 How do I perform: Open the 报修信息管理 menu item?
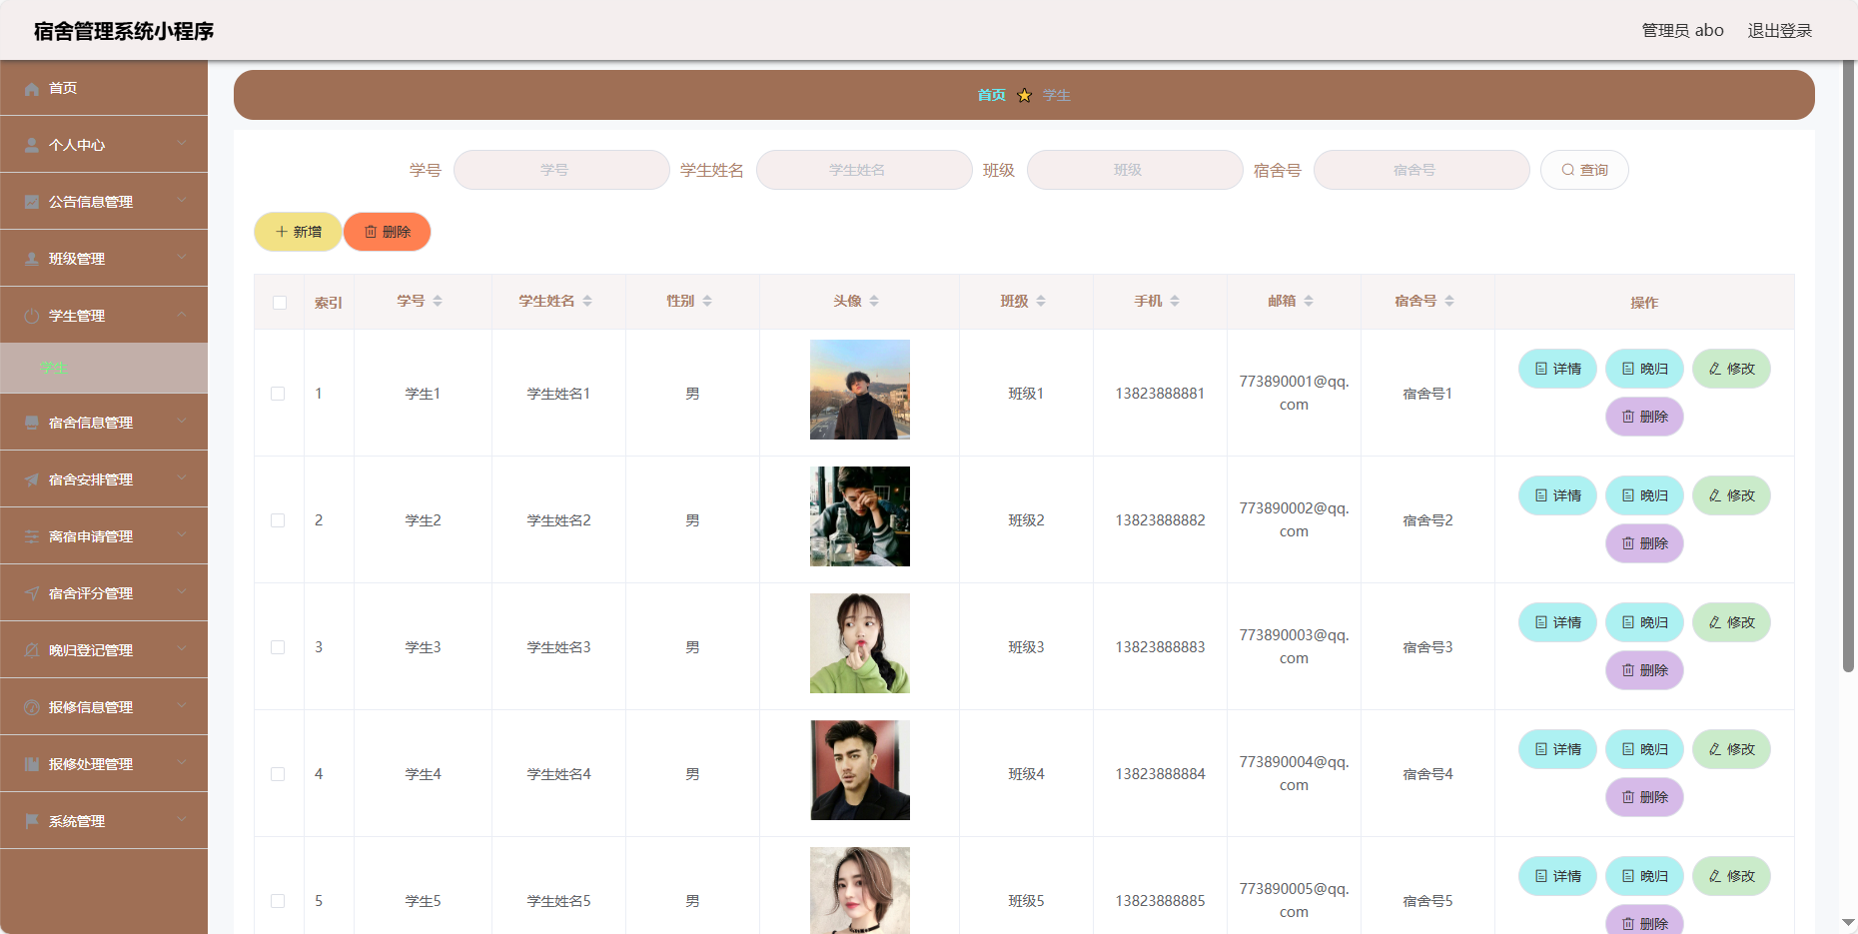coord(104,707)
